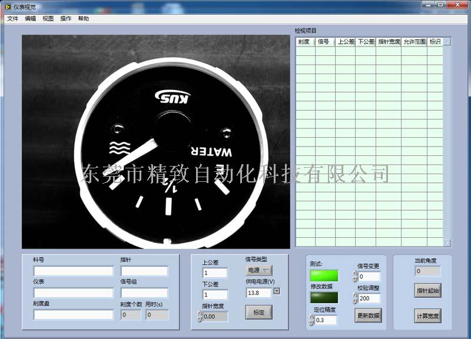Click the 当前角度 value field
The width and height of the screenshot is (471, 339).
428,271
